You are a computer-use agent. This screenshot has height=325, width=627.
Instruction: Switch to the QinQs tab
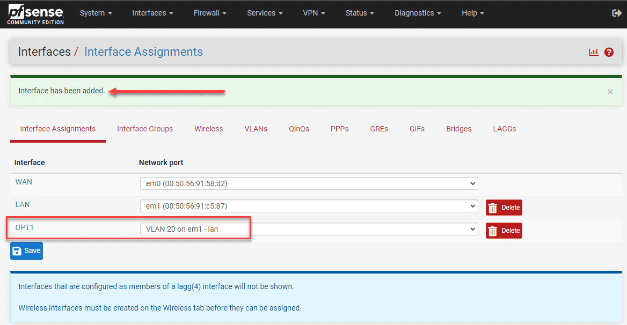[x=298, y=129]
